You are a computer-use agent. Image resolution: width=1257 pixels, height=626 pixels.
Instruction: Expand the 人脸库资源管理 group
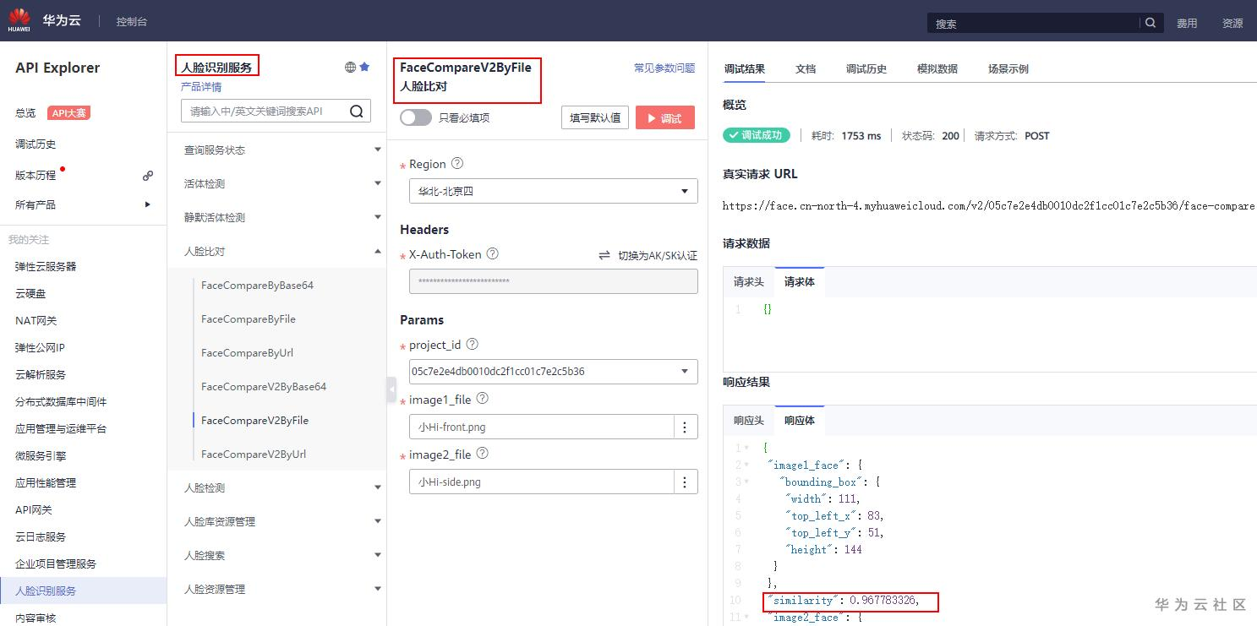378,521
